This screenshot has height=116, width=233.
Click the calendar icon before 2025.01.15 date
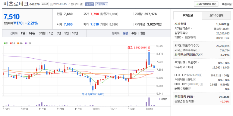tap(51, 4)
